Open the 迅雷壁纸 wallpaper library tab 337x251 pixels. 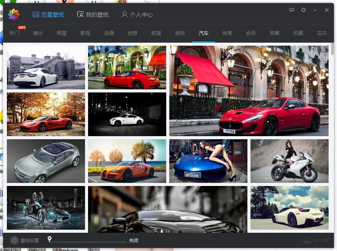point(48,14)
